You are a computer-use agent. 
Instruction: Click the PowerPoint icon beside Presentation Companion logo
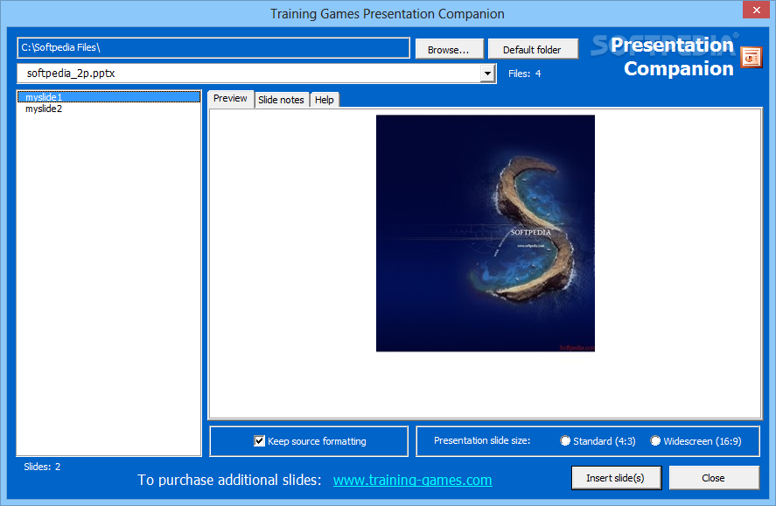pos(751,58)
